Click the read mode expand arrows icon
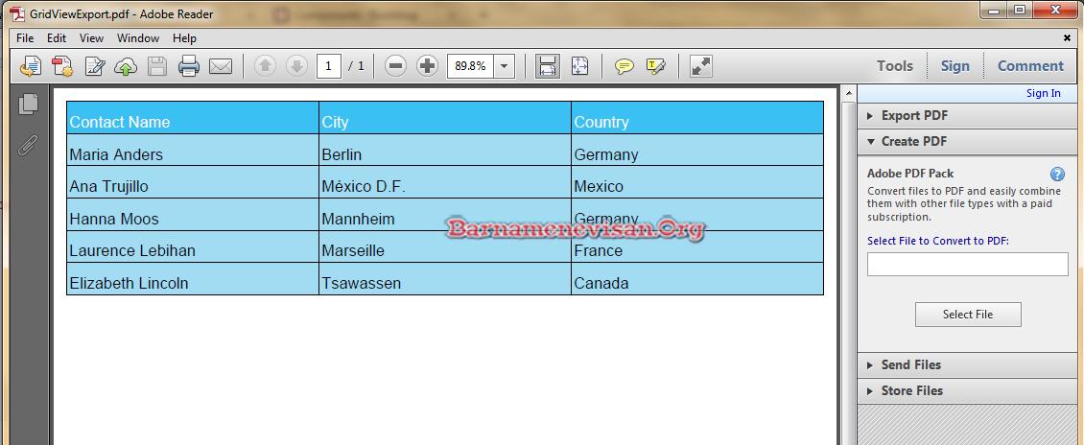The width and height of the screenshot is (1084, 445). (701, 66)
